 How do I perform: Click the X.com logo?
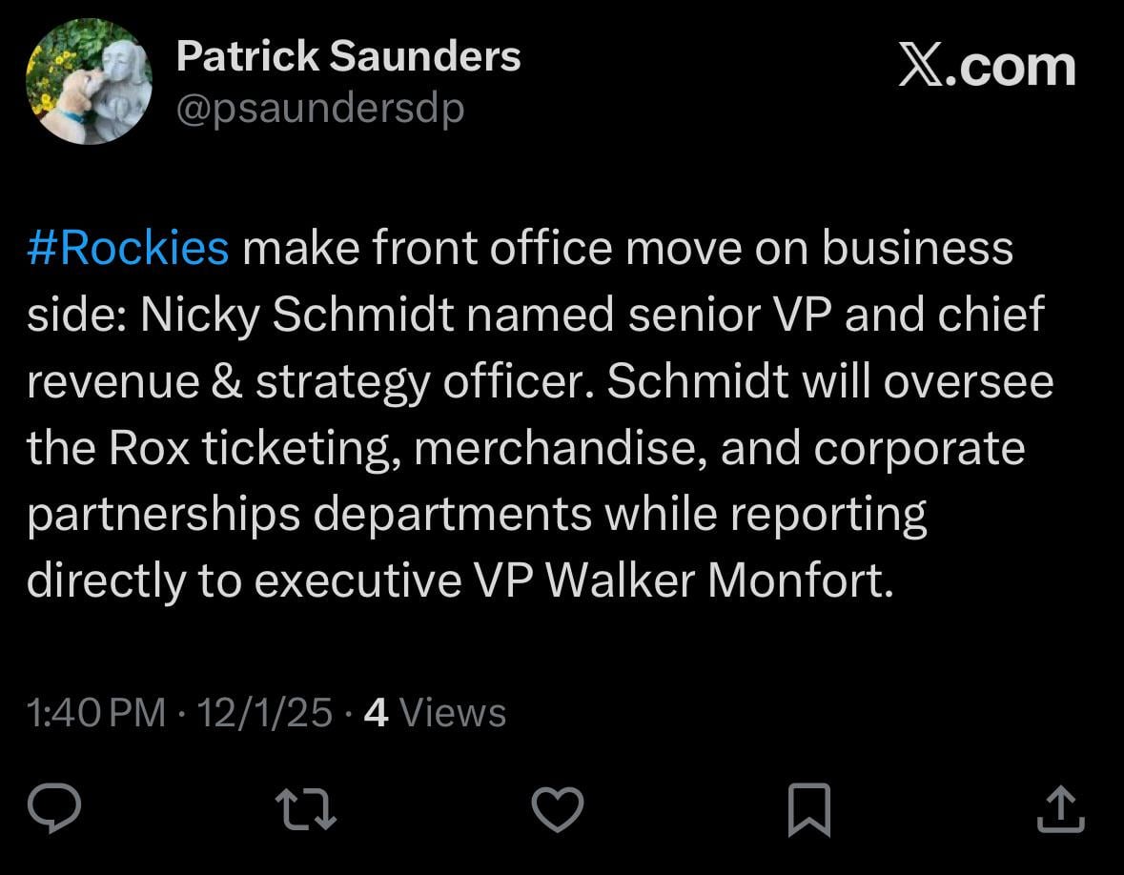pyautogui.click(x=987, y=65)
